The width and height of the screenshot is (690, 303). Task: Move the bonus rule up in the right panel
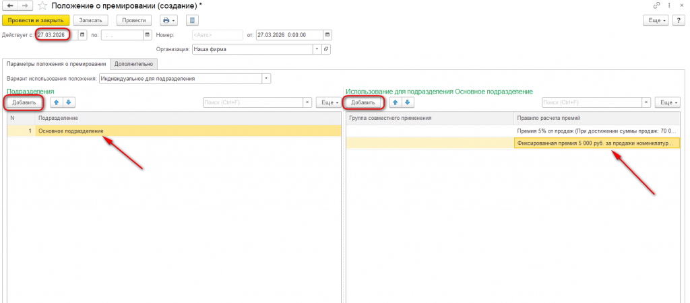[x=395, y=102]
